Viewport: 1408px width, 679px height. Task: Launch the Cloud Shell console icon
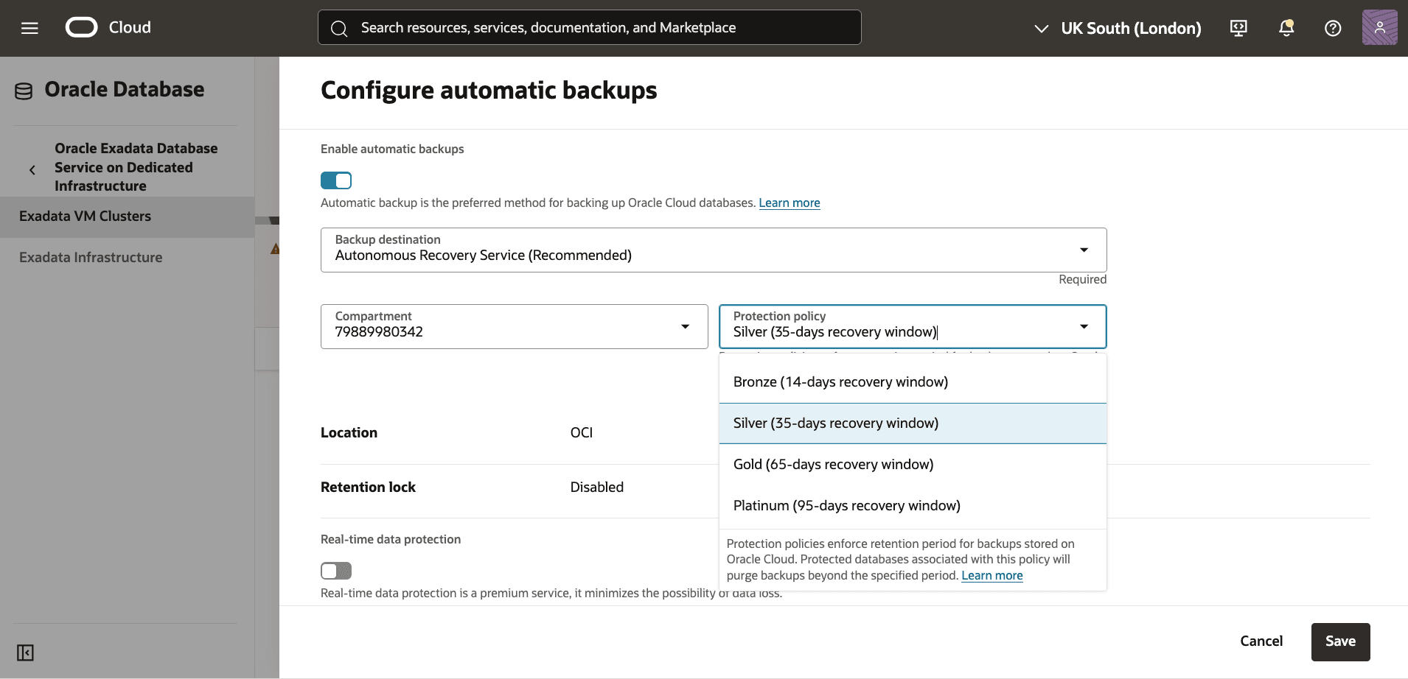1238,27
